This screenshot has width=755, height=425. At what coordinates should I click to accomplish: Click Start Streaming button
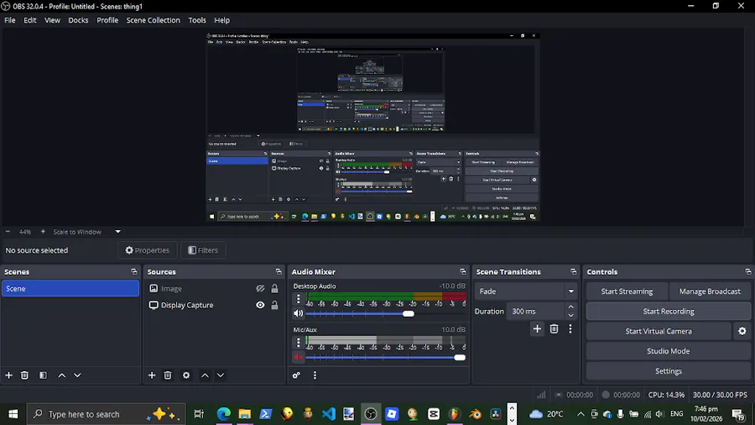coord(627,291)
